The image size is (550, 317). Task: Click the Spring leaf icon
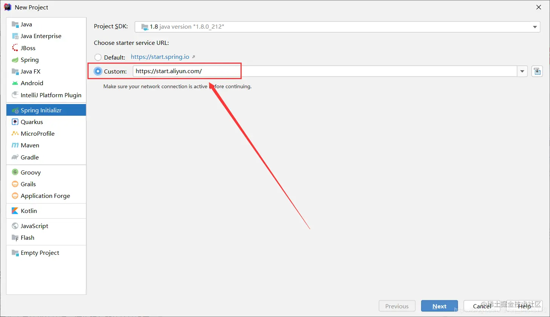15,60
